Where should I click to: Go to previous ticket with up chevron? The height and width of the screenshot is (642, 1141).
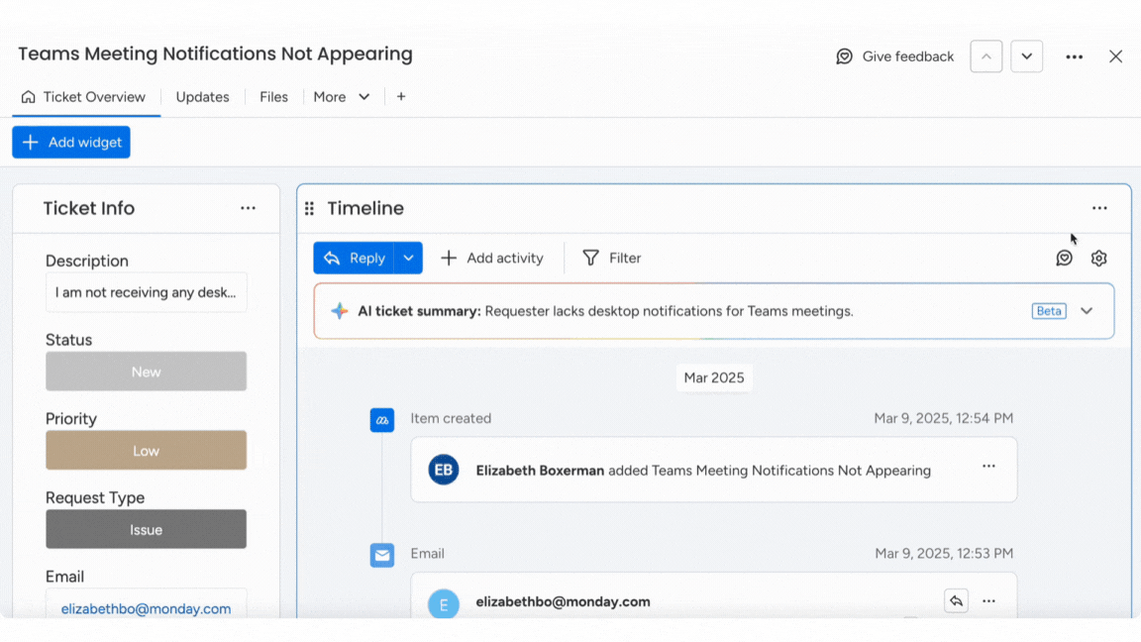[x=986, y=56]
